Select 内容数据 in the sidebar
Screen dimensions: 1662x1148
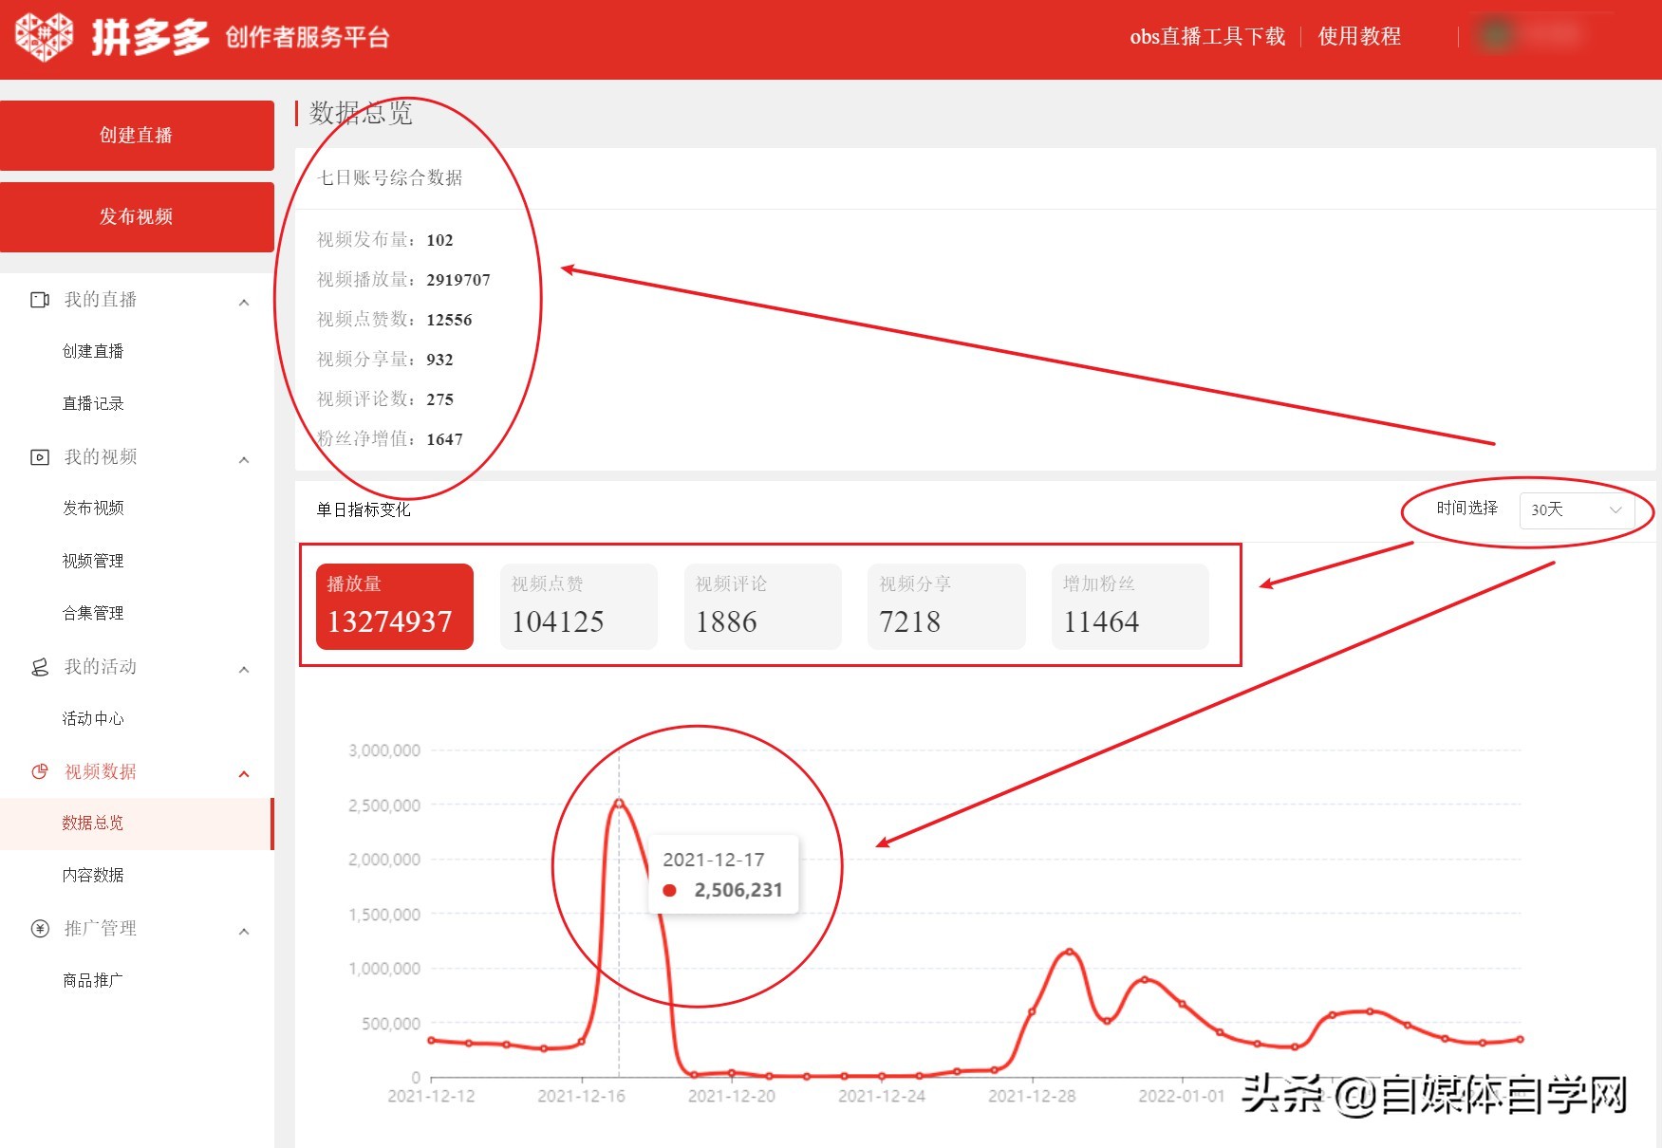(x=92, y=875)
